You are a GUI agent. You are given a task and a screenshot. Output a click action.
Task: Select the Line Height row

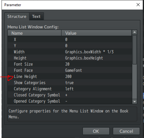coord(70,76)
